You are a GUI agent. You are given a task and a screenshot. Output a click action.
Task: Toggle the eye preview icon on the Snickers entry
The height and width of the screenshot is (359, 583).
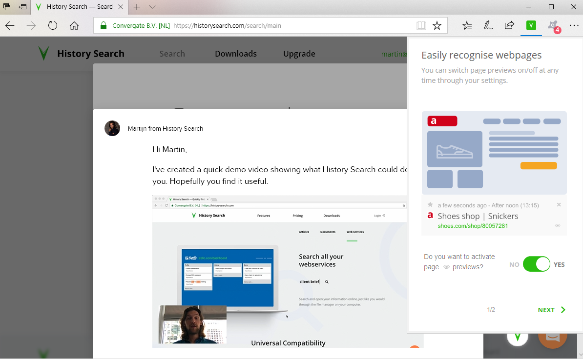click(x=558, y=225)
